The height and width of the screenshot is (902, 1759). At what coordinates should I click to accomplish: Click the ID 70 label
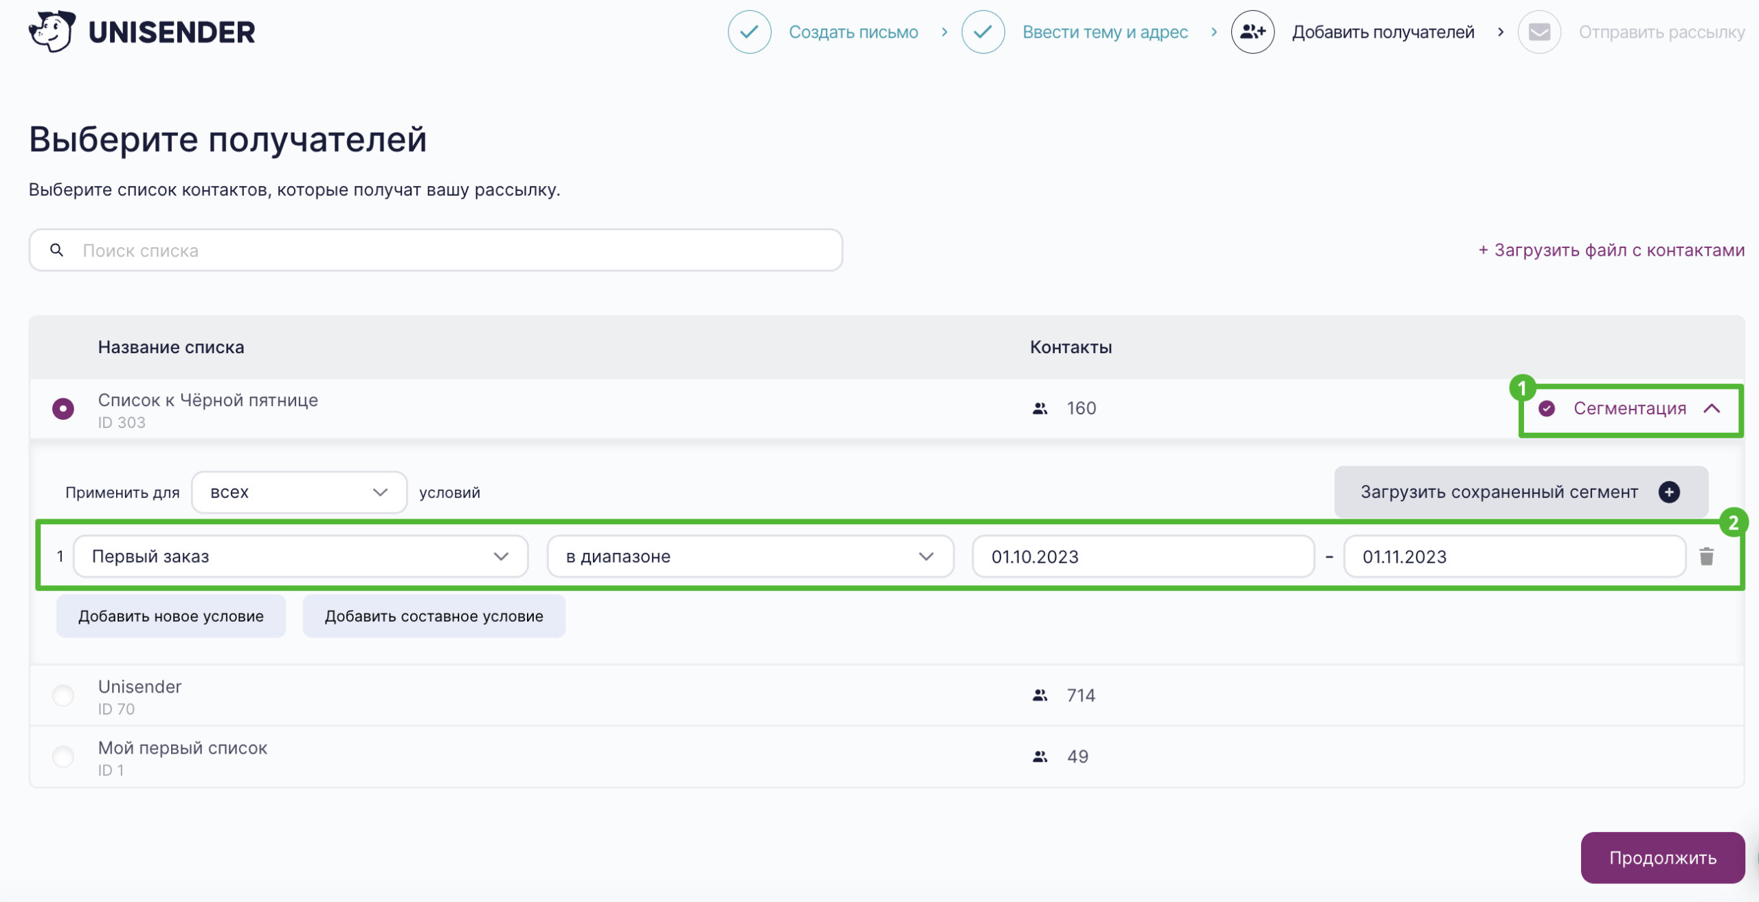coord(116,709)
